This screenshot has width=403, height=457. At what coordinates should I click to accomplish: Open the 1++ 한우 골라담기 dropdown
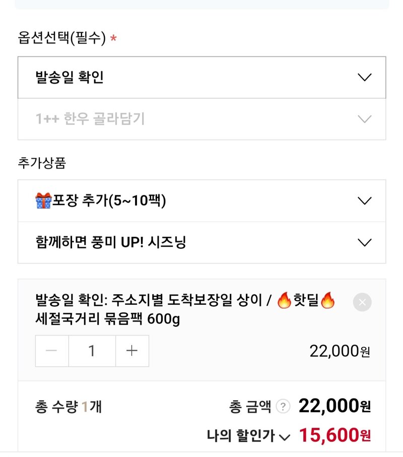[x=201, y=119]
